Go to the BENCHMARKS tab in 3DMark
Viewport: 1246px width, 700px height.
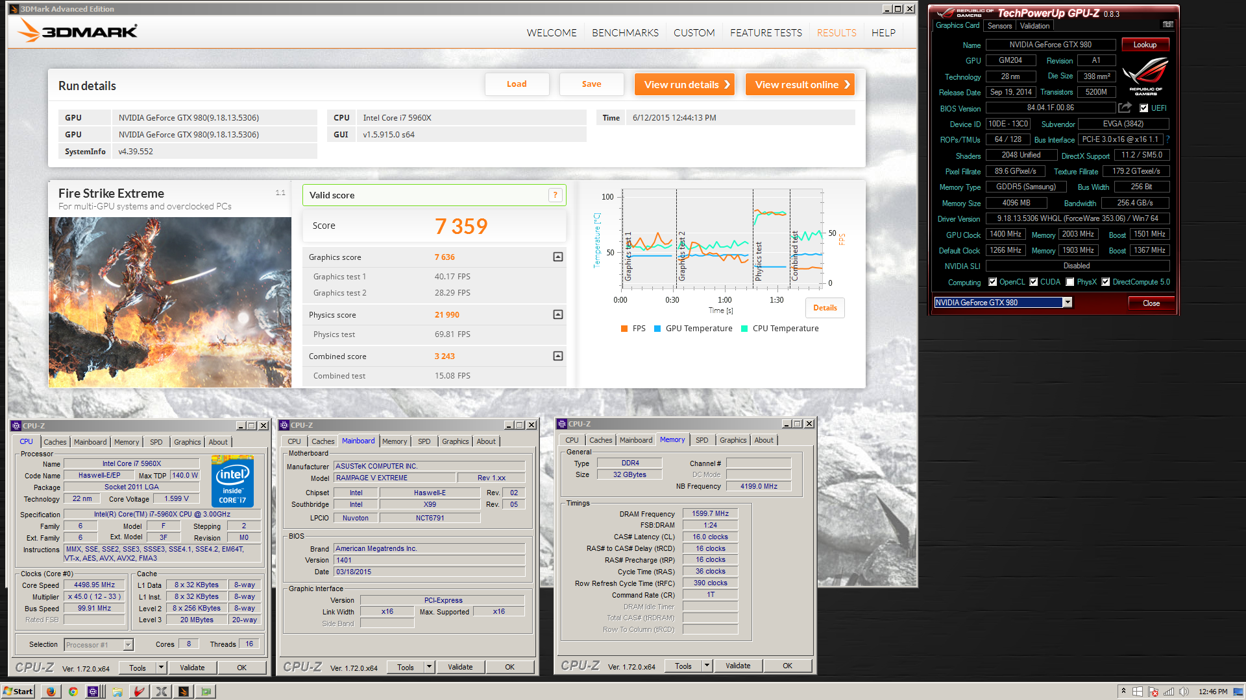[x=625, y=32]
